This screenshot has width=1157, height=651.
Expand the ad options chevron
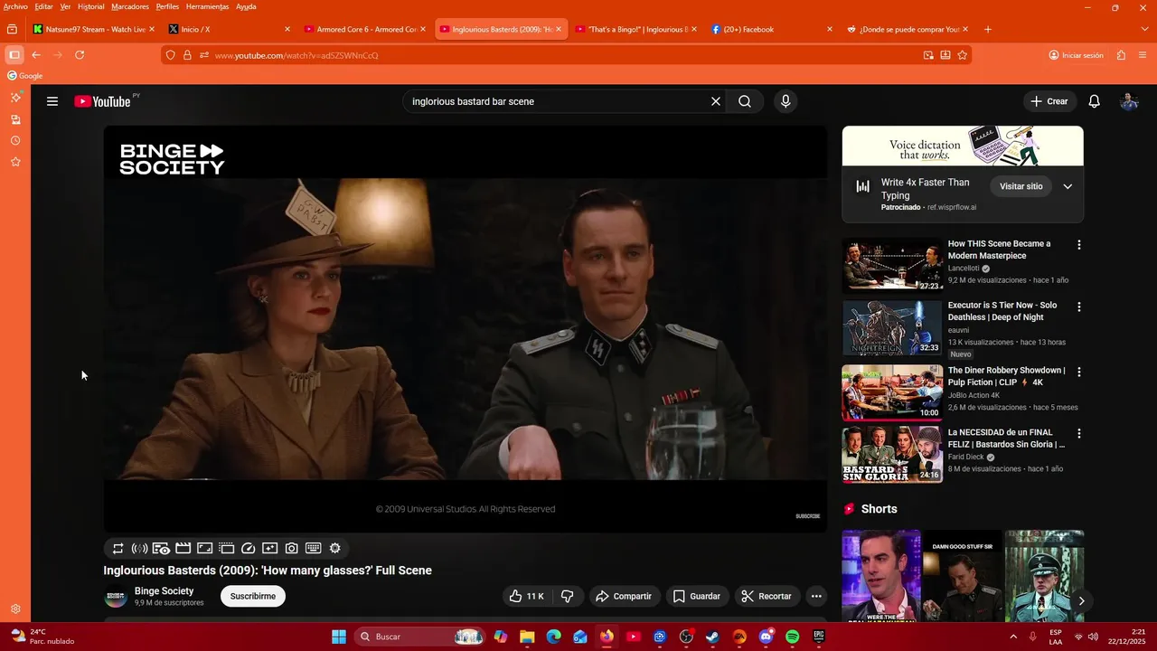click(1068, 186)
